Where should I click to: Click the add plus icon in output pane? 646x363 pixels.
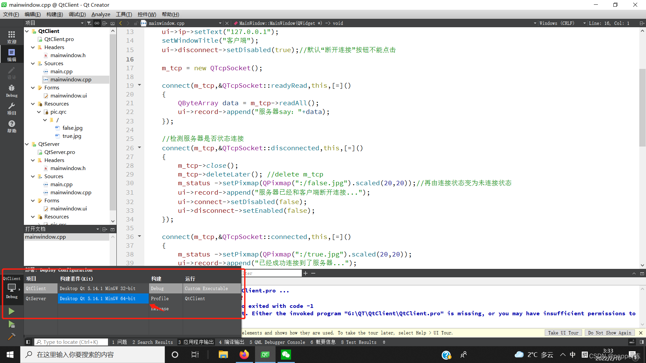(x=306, y=273)
